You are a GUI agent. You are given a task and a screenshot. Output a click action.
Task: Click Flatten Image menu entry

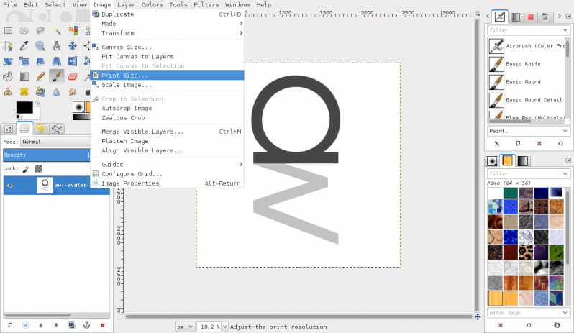pos(168,141)
